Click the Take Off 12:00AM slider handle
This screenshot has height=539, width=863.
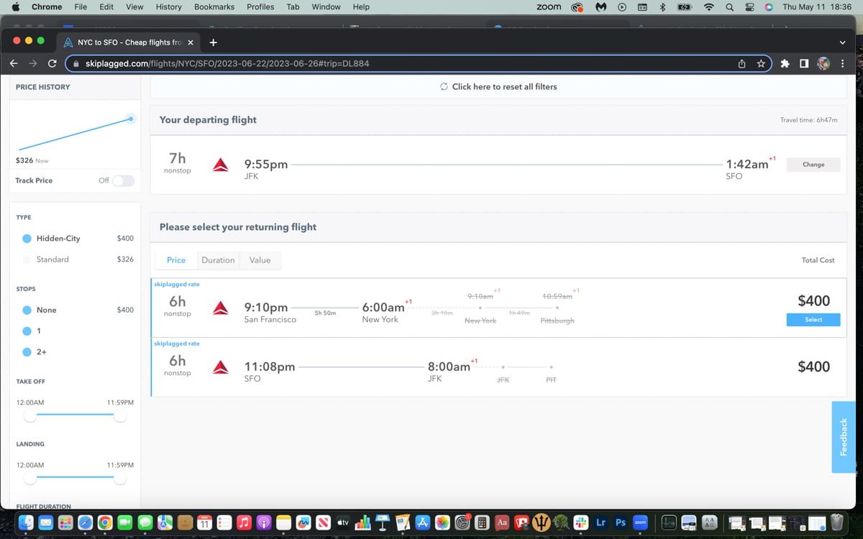pos(29,416)
